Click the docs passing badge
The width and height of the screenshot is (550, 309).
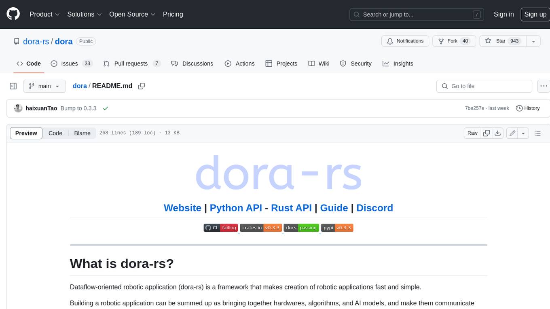(301, 228)
